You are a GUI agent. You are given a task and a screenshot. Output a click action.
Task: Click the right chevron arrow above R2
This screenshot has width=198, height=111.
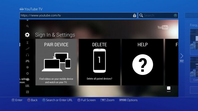click(182, 56)
